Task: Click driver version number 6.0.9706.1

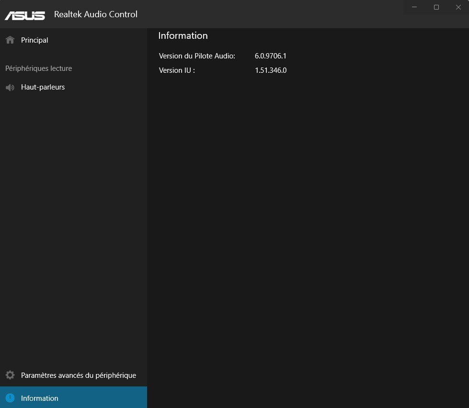Action: (270, 56)
